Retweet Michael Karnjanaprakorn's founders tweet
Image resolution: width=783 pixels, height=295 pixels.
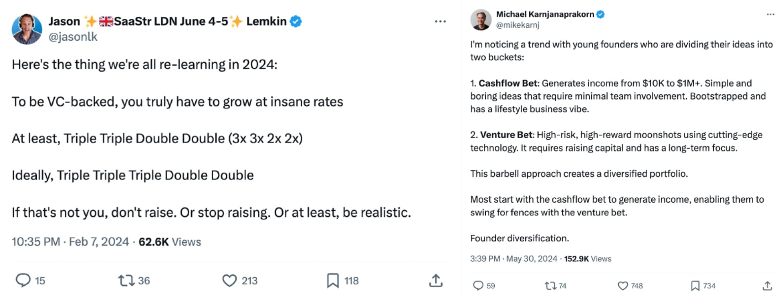coord(550,286)
